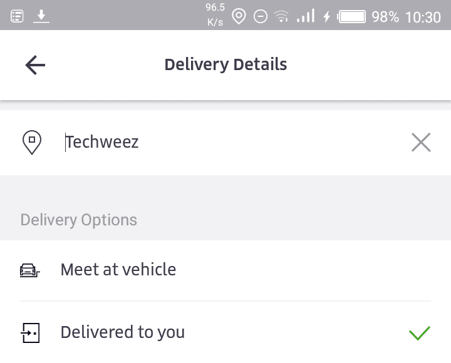Tap the cellular signal bars icon

click(306, 16)
